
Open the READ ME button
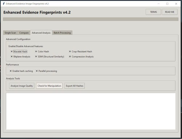point(170,12)
